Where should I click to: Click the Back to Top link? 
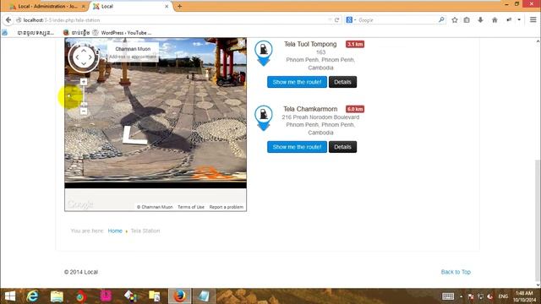coord(456,272)
